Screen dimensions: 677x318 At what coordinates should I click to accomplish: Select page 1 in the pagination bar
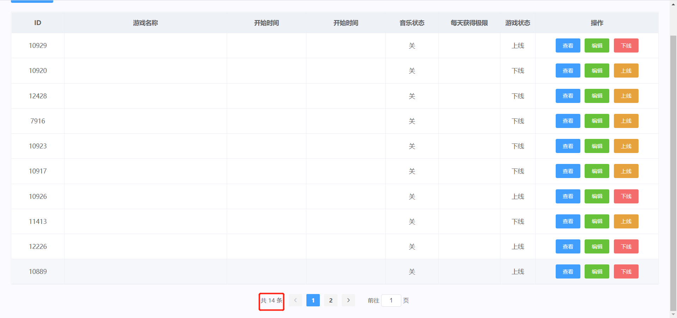313,300
